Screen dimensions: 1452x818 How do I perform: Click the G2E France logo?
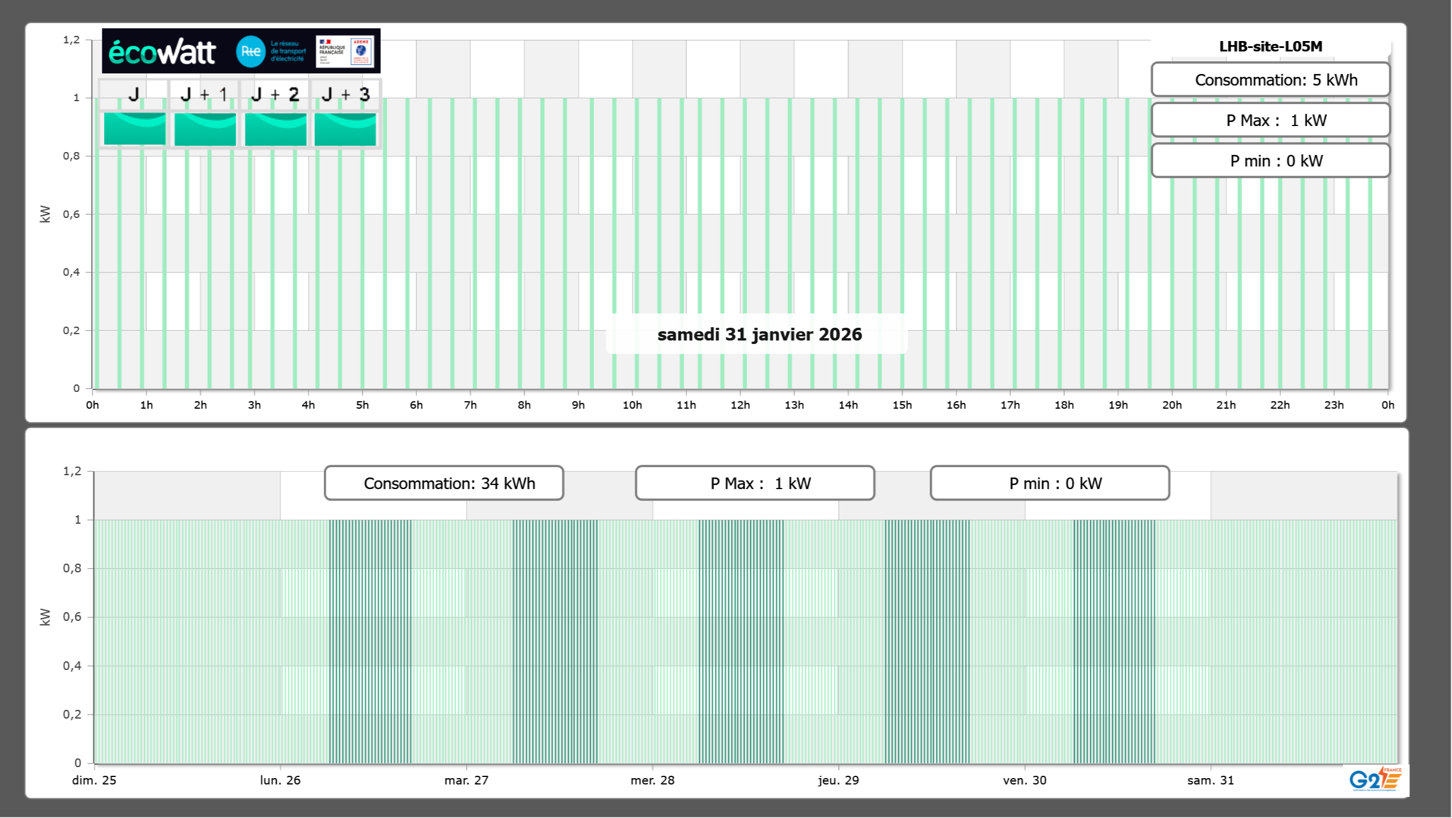1375,779
